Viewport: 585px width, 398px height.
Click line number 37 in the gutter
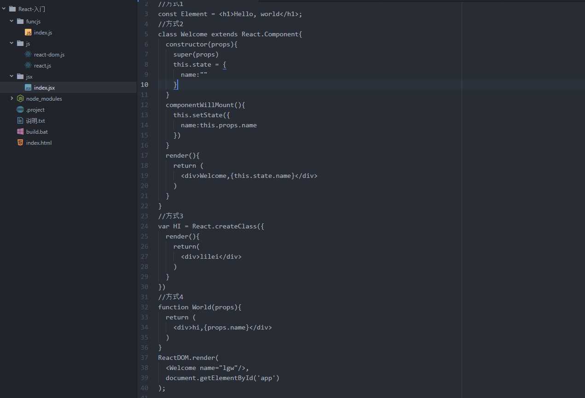144,358
